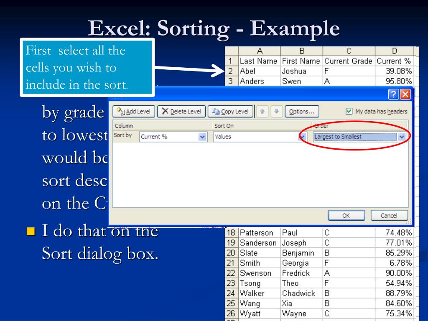Select the cell containing Wyatt
Image resolution: width=428 pixels, height=321 pixels.
pos(259,313)
